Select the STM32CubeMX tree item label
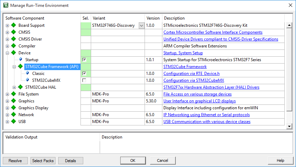This screenshot has height=167, width=296. 46,80
